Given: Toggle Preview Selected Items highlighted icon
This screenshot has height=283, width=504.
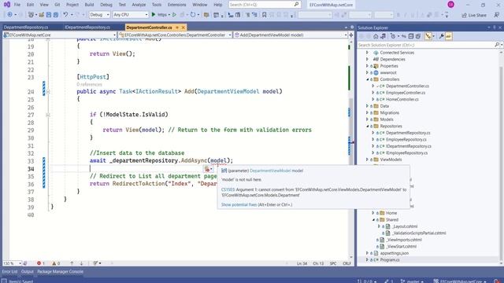Looking at the screenshot, I should coord(449,36).
